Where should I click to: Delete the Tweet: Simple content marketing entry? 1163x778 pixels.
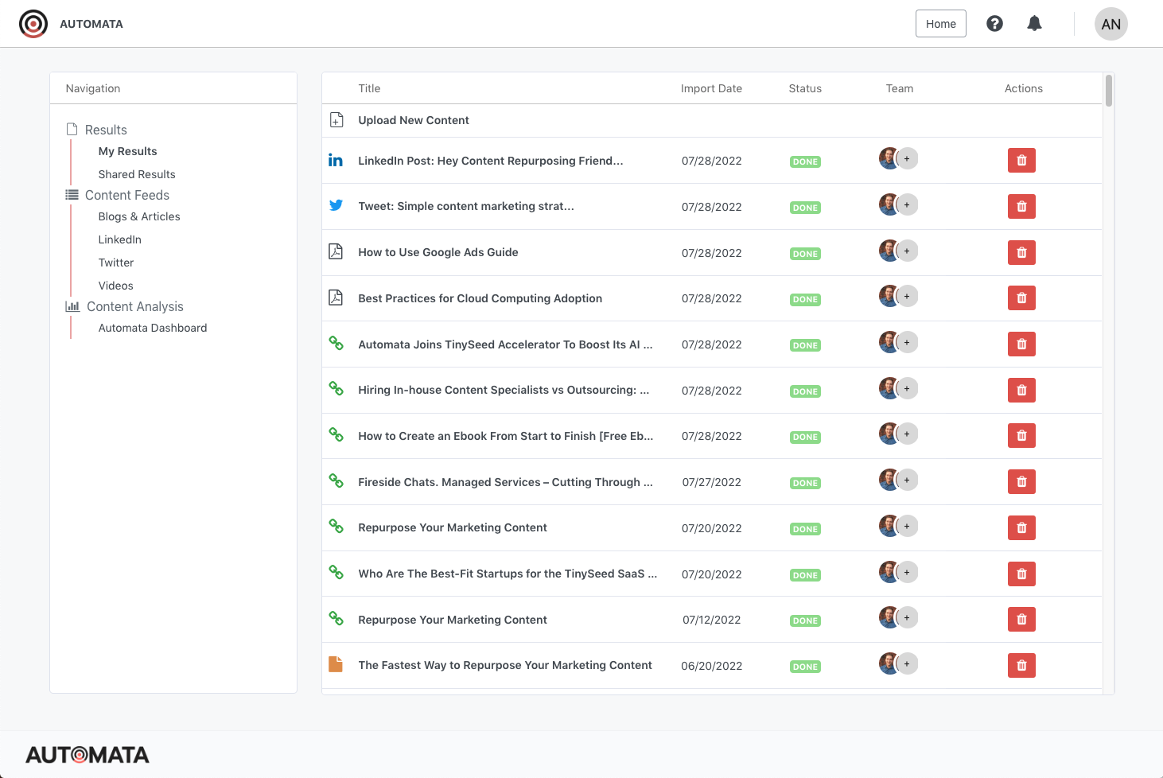click(1021, 207)
